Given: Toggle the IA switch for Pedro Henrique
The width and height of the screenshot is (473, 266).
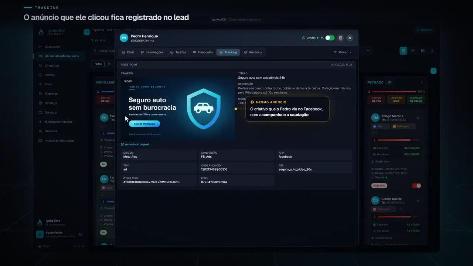Looking at the screenshot, I should (330, 38).
